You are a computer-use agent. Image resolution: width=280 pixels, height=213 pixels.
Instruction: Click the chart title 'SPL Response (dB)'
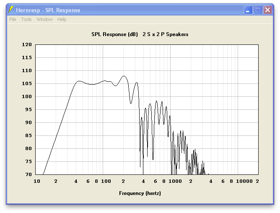tap(115, 34)
